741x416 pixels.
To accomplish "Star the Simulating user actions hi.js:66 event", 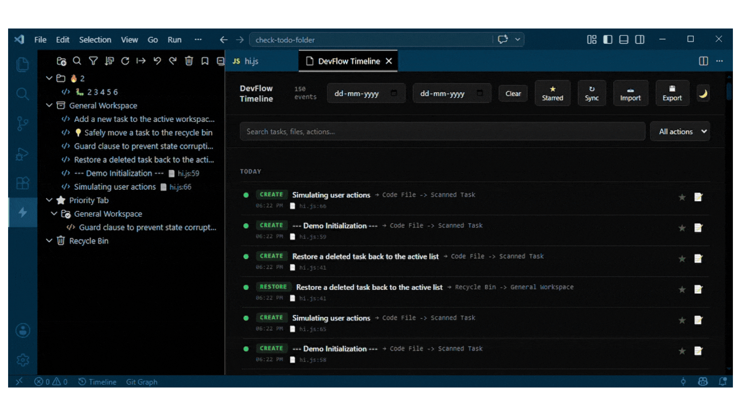I will tap(682, 197).
